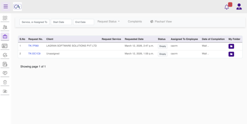Click caorm employee in TK-DC1C9 row
The width and height of the screenshot is (247, 124).
[174, 54]
